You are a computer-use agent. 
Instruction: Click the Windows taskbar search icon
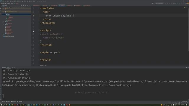4,105
